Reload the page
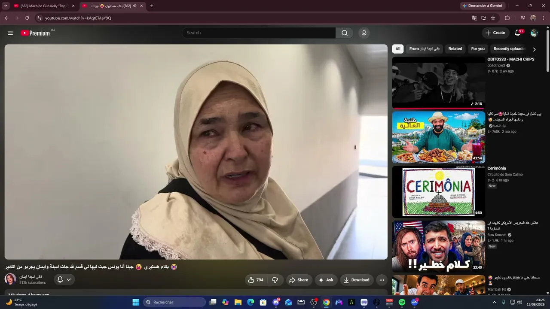This screenshot has width=550, height=309. (27, 18)
